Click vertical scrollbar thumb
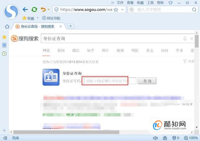Screen dimensions: 200x141 pyautogui.click(x=197, y=41)
